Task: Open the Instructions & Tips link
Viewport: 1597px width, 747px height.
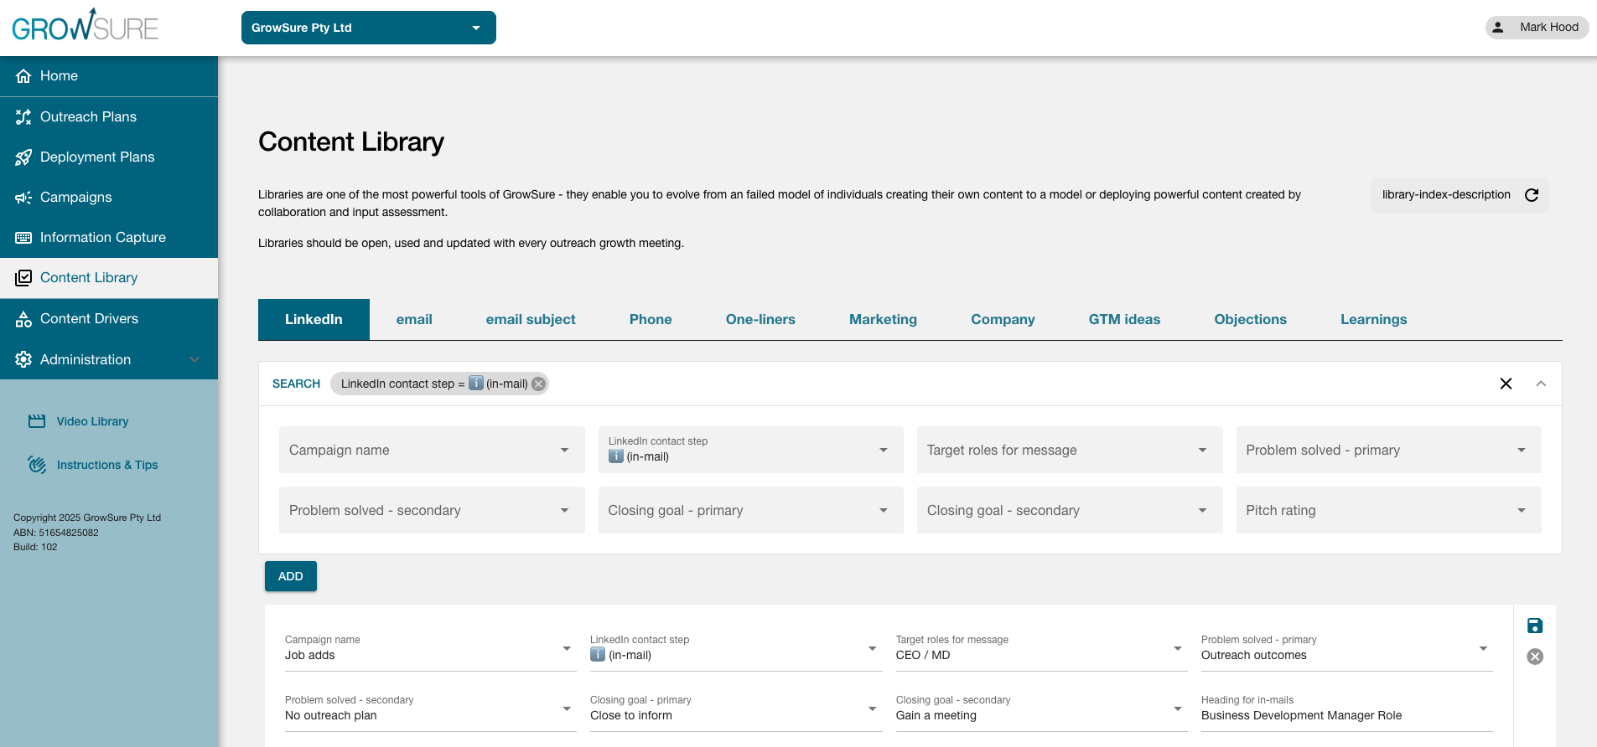Action: coord(107,465)
